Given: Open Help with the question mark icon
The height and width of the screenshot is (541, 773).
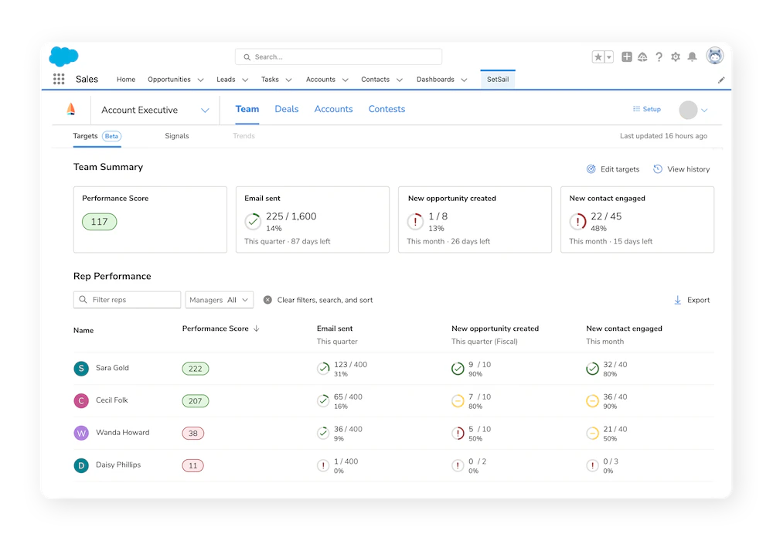Looking at the screenshot, I should [x=659, y=56].
